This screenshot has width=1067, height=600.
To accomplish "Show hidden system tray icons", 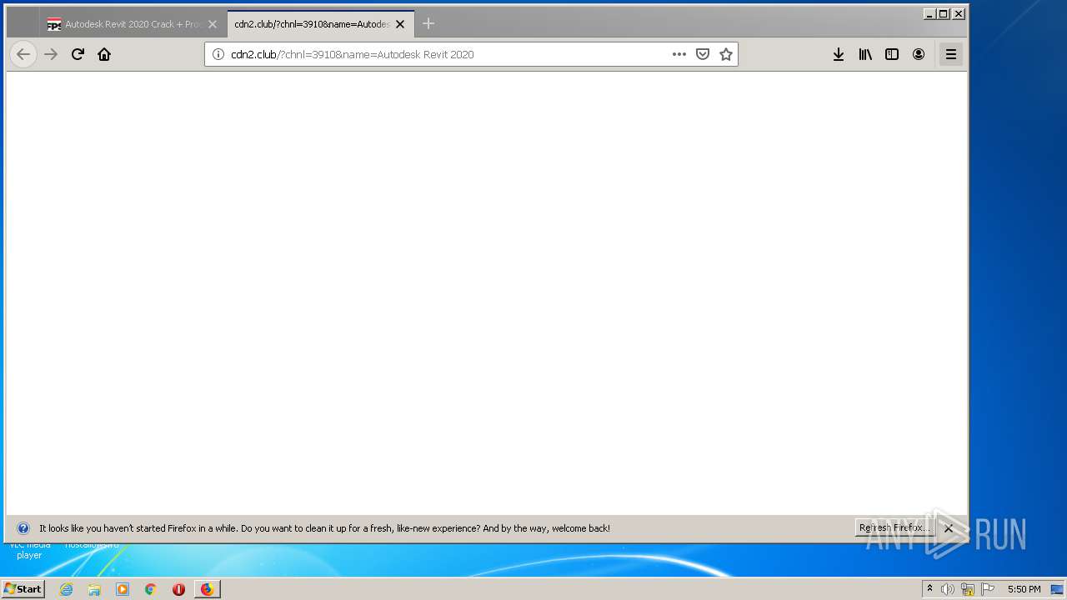I will [x=929, y=589].
